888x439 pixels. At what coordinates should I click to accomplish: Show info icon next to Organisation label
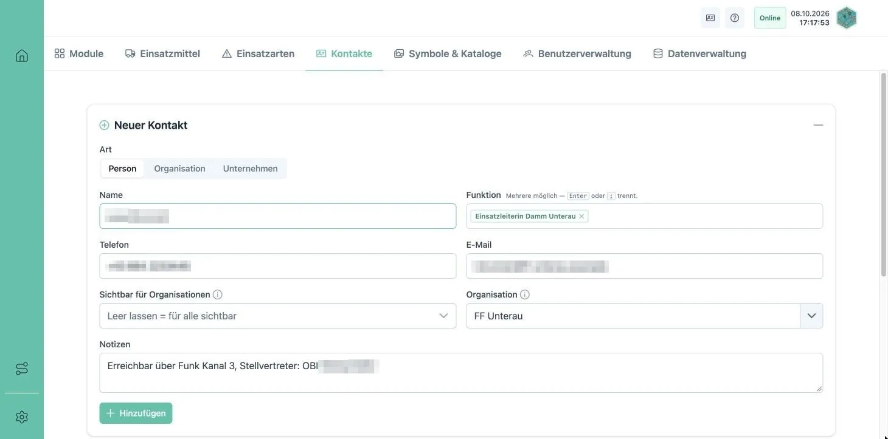point(525,294)
